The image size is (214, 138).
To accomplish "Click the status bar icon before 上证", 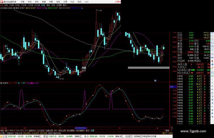I will 1,137.
